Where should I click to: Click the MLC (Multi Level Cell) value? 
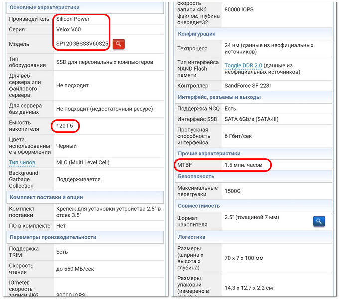83,162
